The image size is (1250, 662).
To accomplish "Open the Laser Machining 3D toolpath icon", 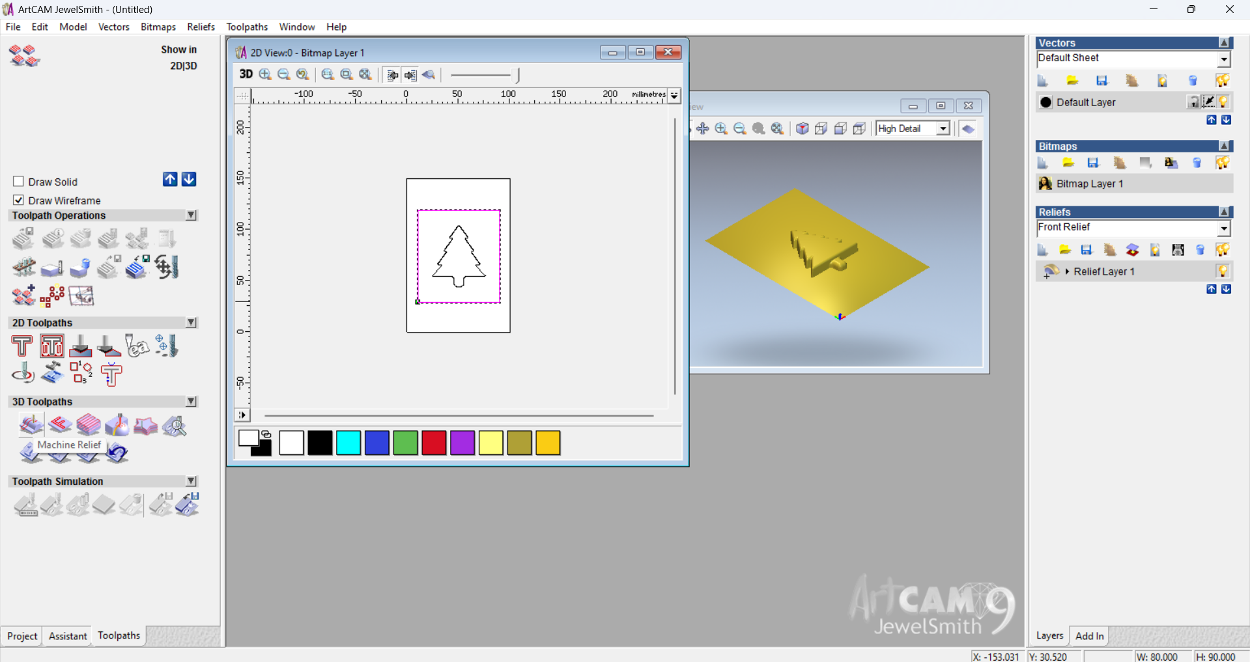I will [117, 425].
